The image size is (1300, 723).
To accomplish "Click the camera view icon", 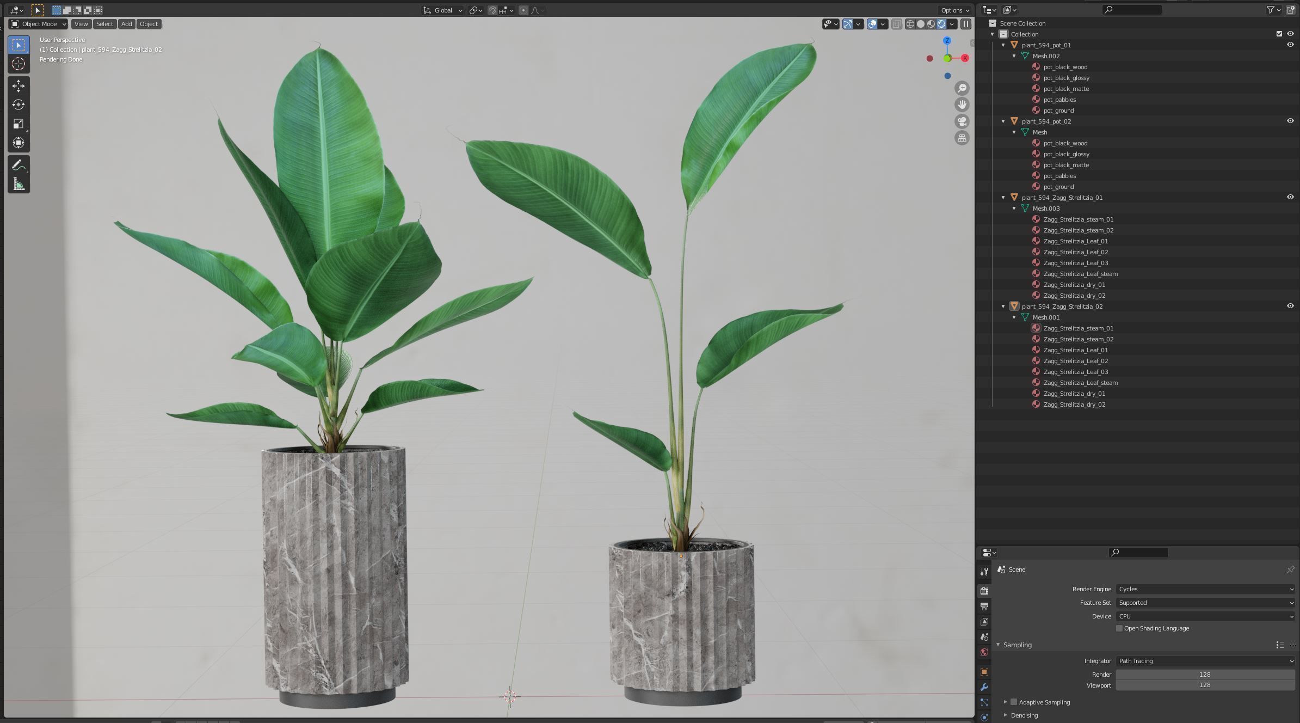I will click(x=962, y=121).
